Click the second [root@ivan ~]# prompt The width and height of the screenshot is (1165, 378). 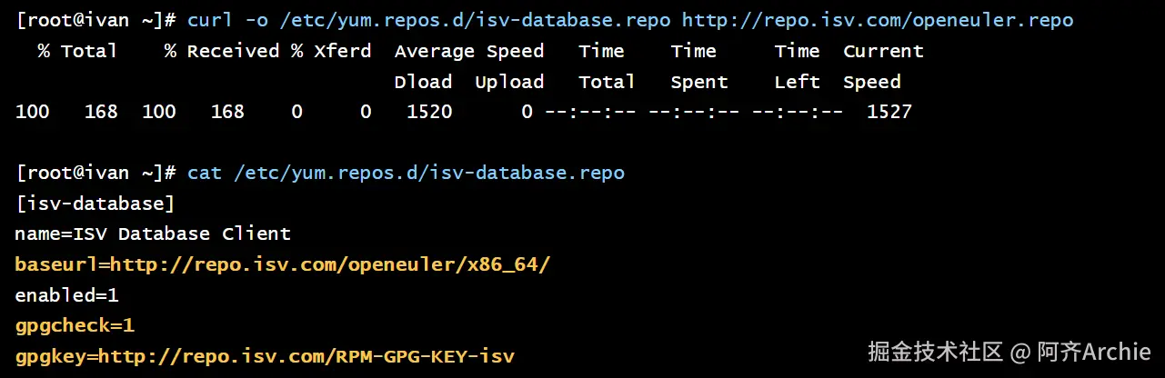96,172
